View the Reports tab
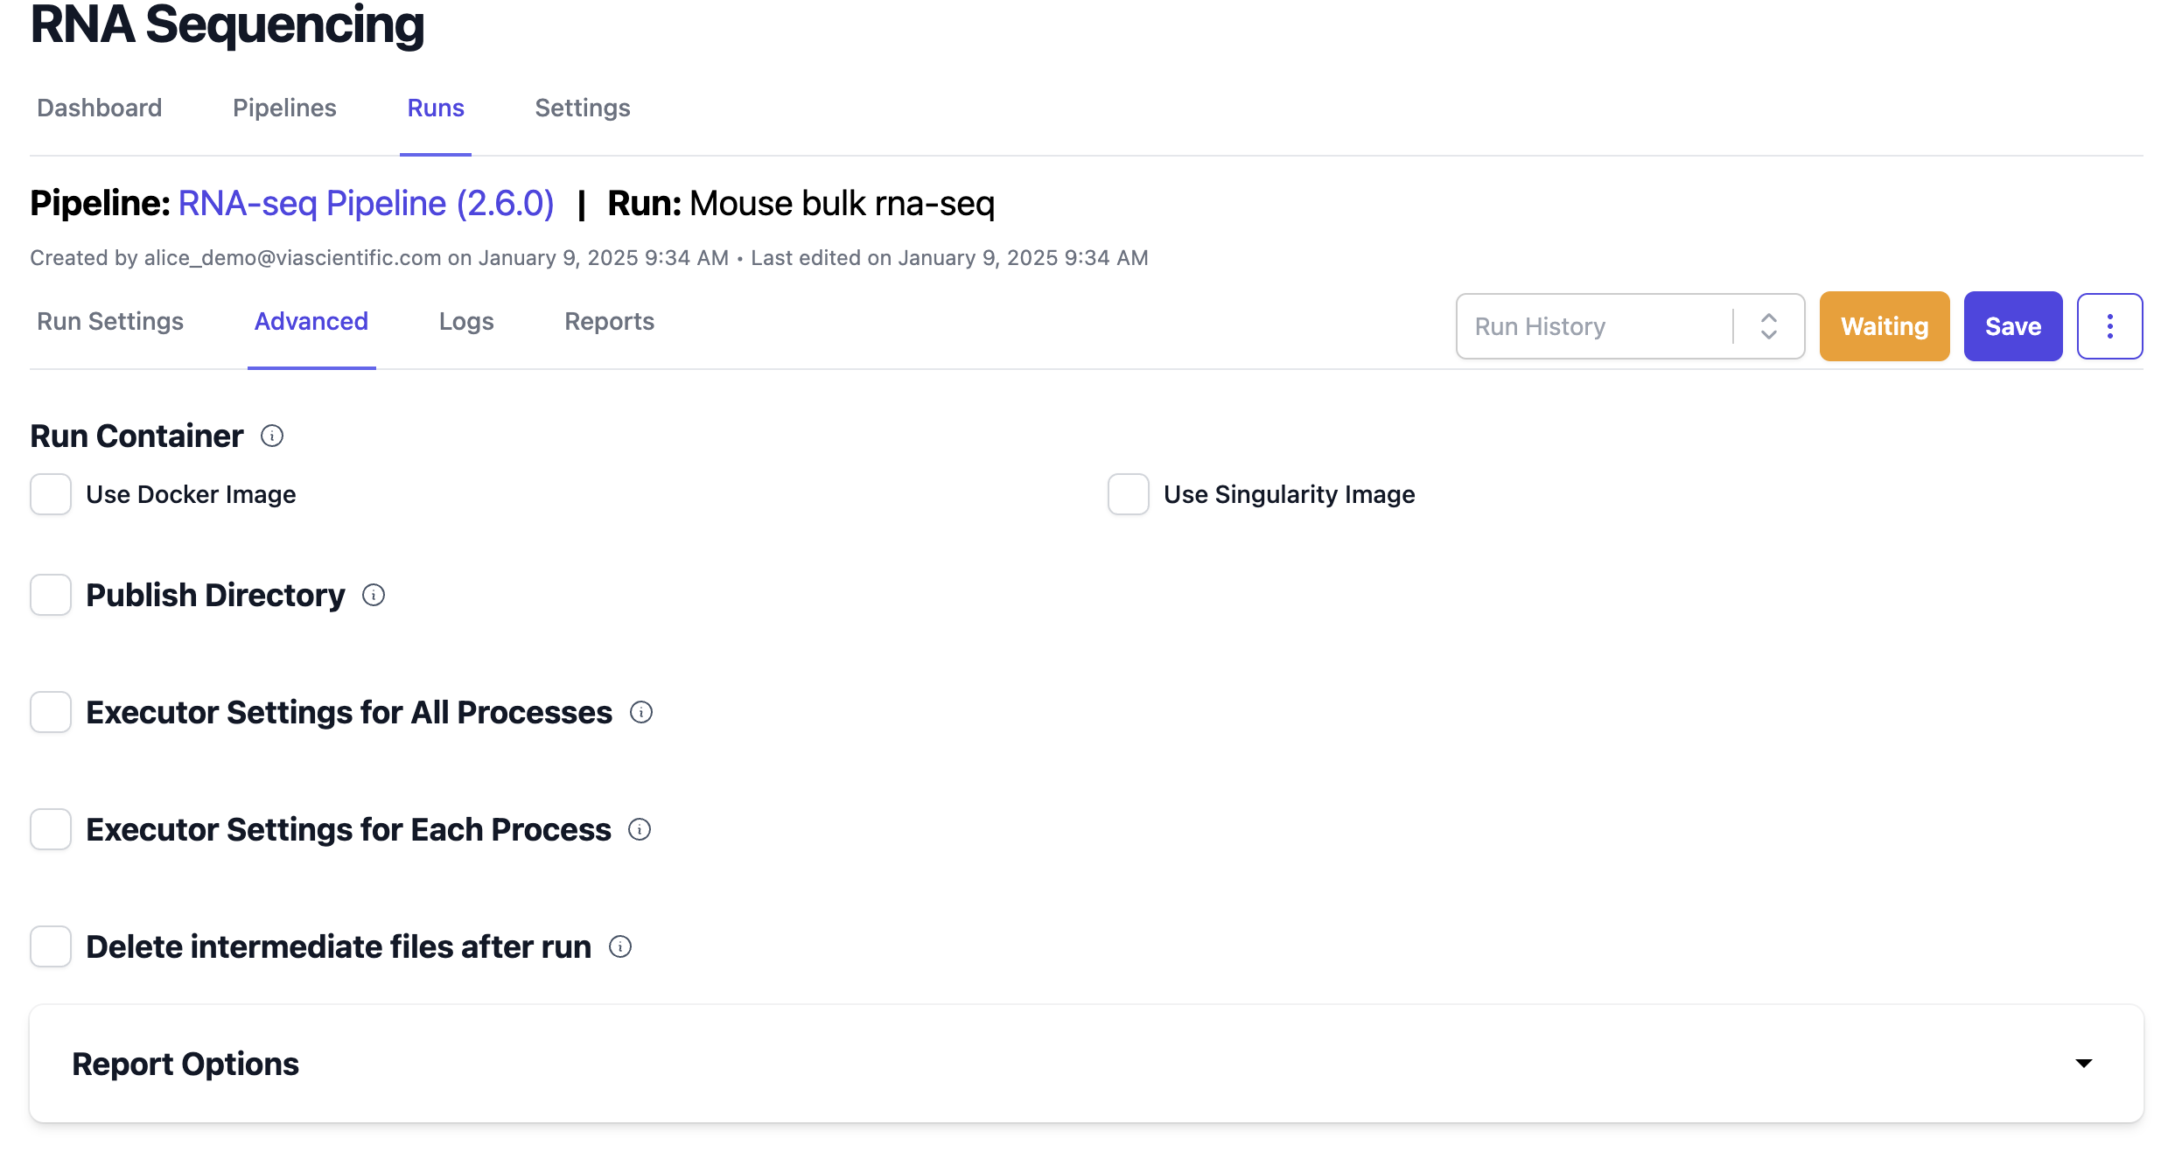This screenshot has width=2168, height=1152. click(610, 321)
